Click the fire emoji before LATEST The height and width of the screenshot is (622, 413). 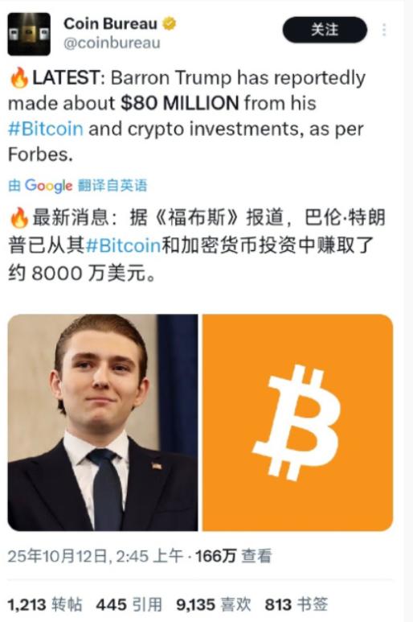click(x=19, y=78)
